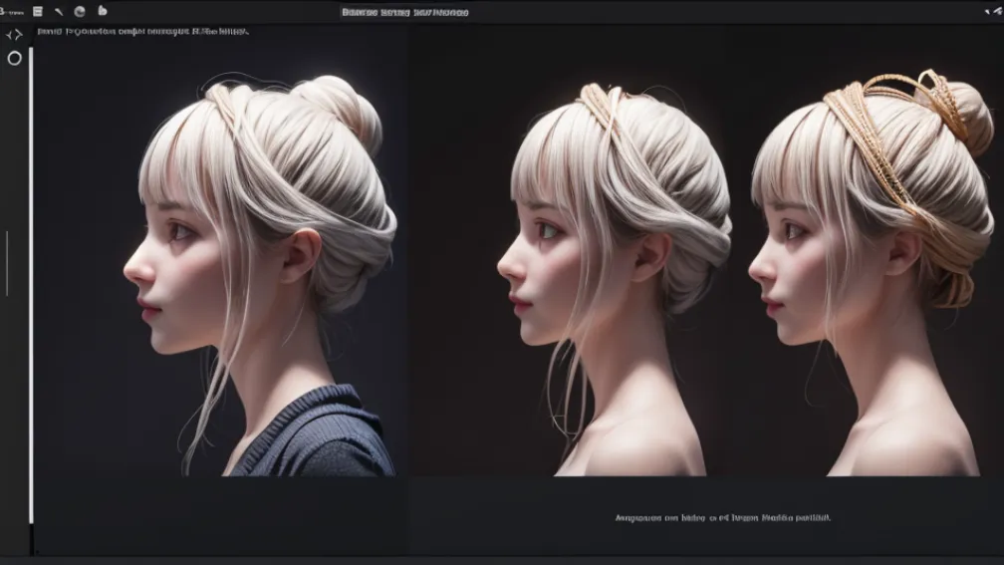Click the white vertical scrollbar on the left

tap(31, 286)
